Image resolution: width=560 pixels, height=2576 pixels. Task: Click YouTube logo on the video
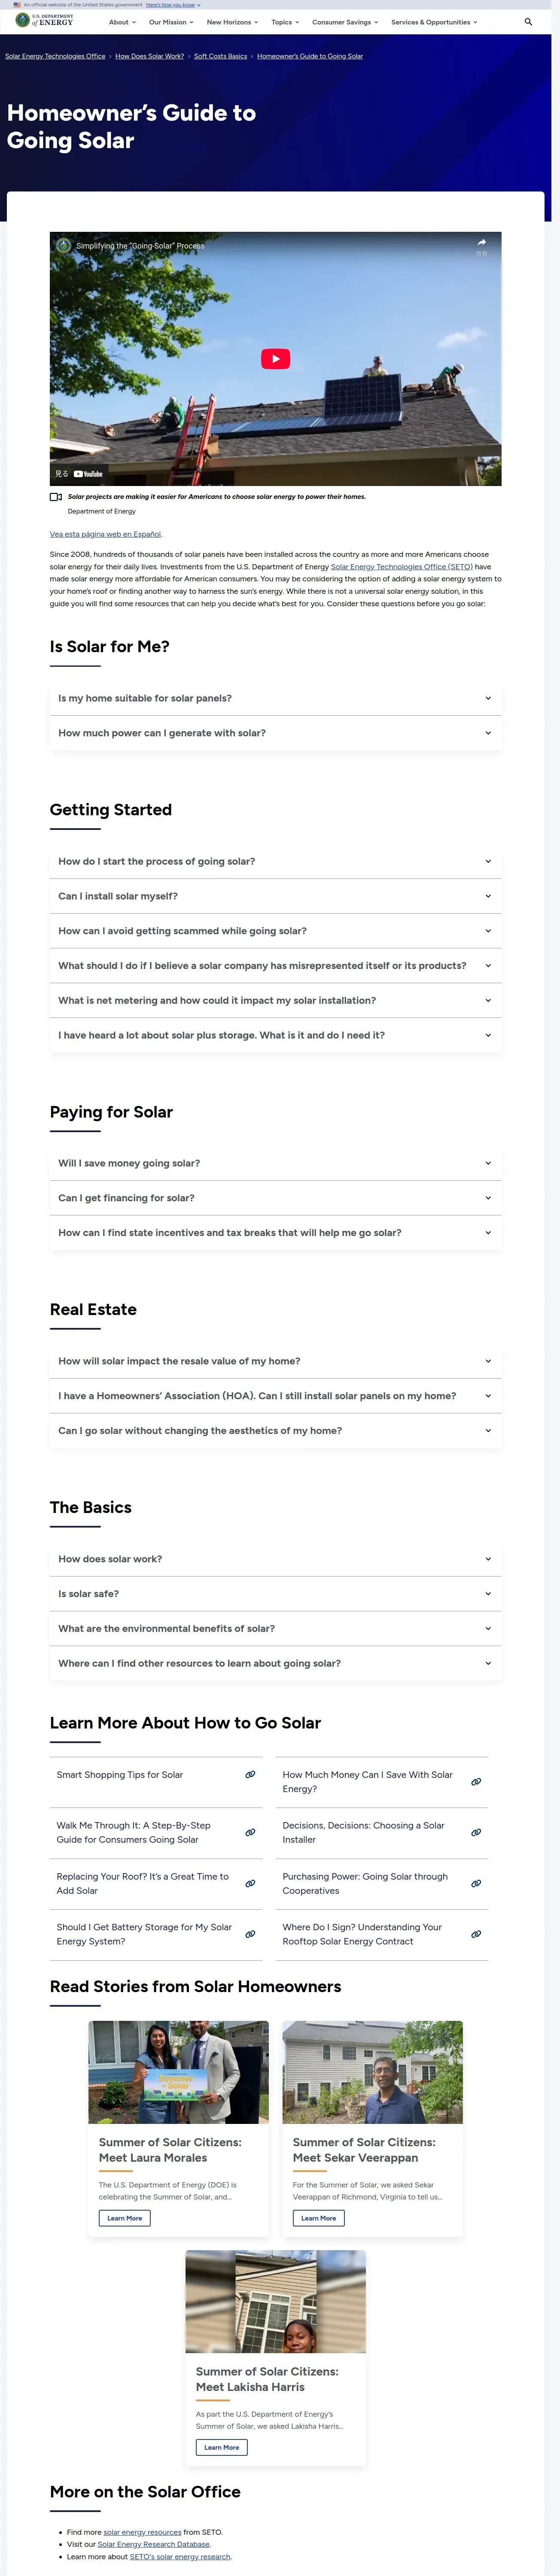point(88,474)
